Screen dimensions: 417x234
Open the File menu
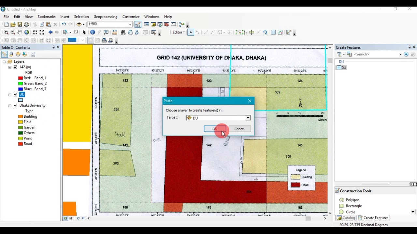point(7,17)
